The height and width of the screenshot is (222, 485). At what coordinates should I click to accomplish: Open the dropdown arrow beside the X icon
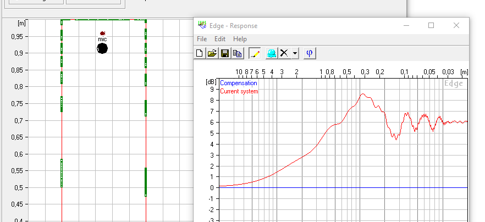295,53
